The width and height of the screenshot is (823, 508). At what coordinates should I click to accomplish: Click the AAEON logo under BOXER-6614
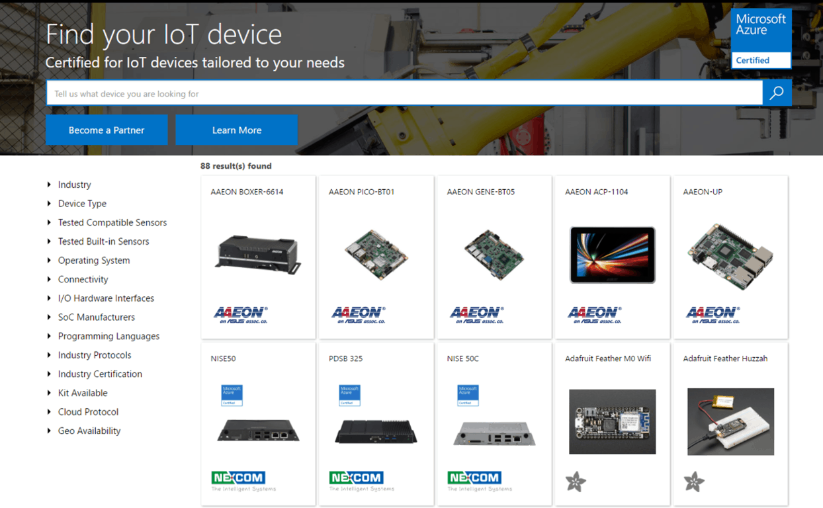point(241,314)
